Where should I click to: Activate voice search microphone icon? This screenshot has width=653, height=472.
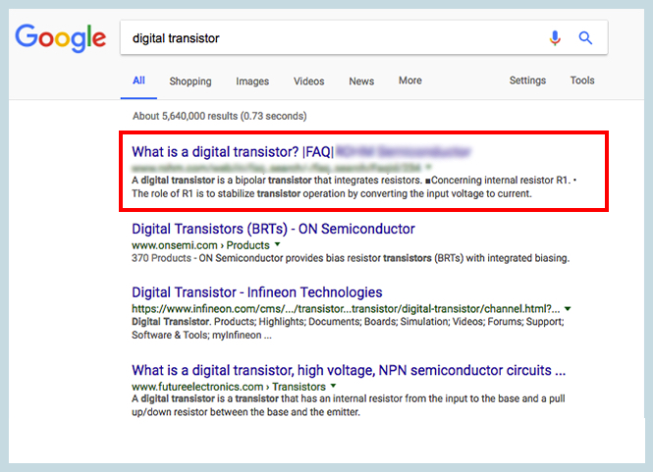pos(555,38)
